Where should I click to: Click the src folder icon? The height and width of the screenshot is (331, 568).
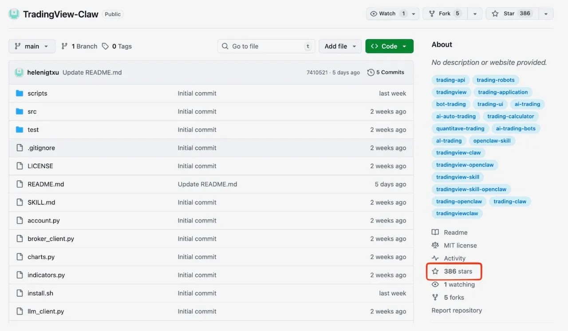20,111
